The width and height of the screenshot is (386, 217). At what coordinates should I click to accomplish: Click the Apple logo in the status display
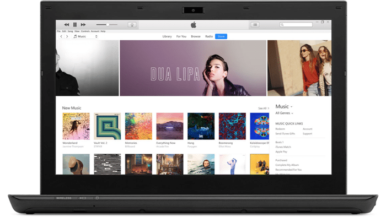coord(194,25)
